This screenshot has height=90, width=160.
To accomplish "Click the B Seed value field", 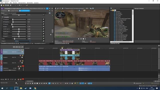I will (x=35, y=27).
